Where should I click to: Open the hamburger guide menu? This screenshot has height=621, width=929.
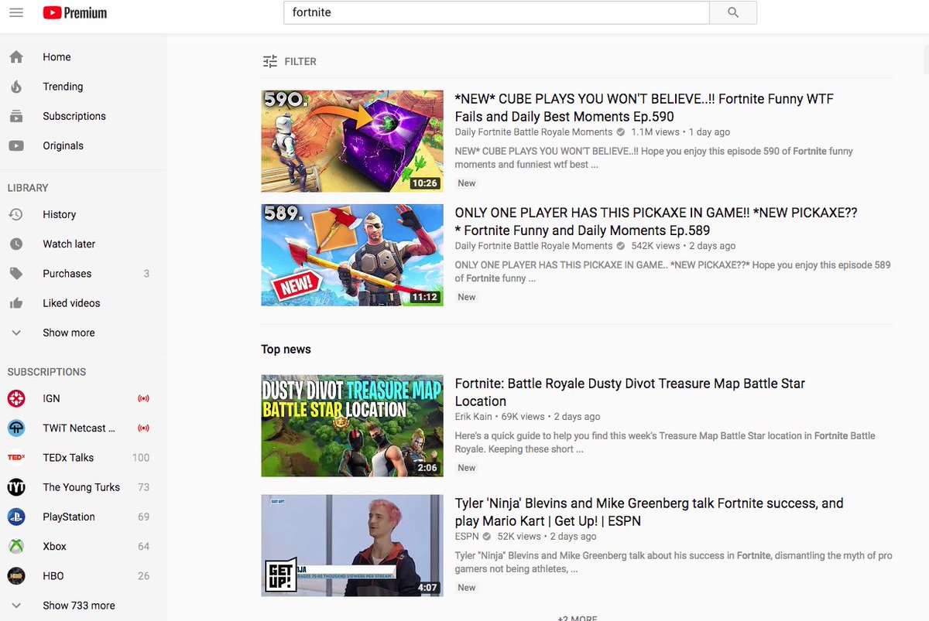coord(15,12)
